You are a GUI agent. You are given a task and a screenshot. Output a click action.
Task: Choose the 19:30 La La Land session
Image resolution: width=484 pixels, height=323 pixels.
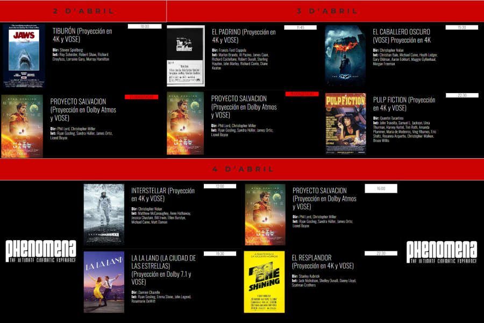pos(219,254)
